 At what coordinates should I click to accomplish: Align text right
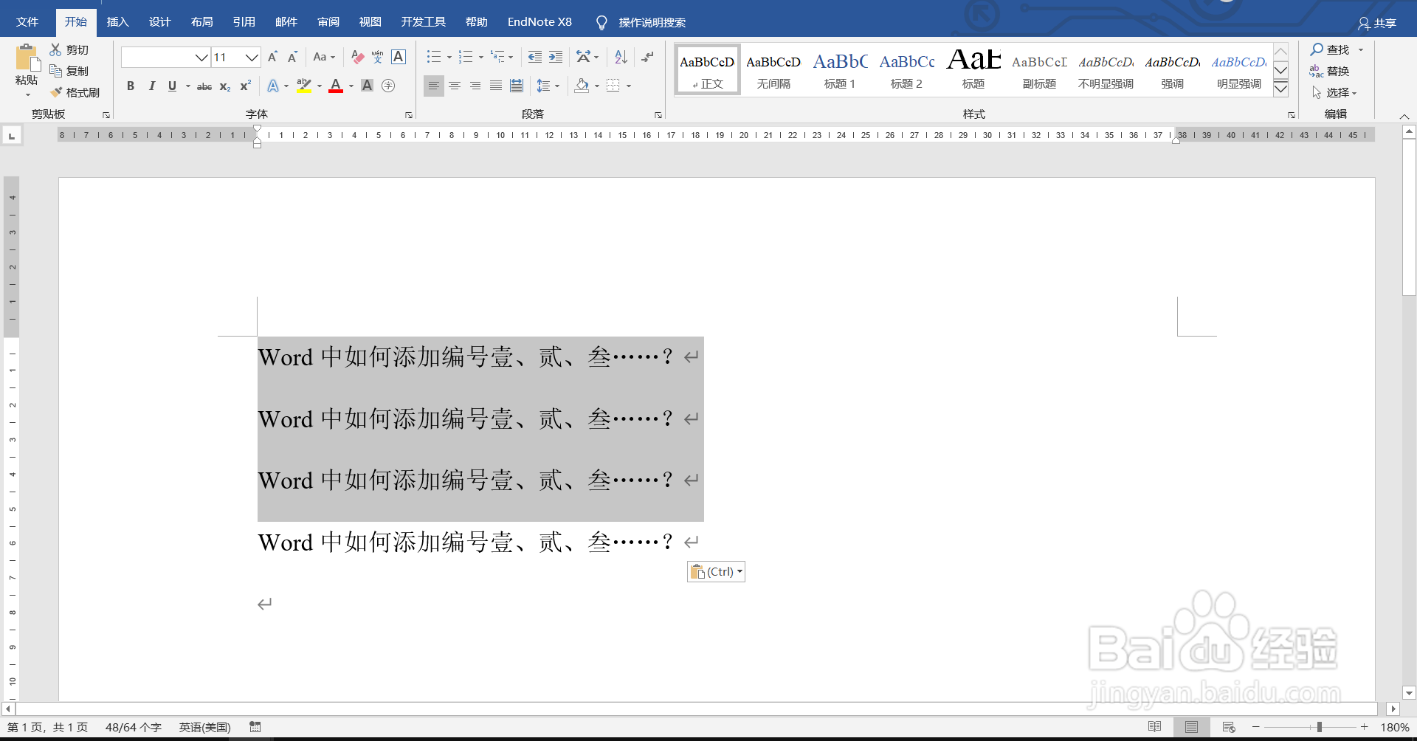(x=475, y=86)
